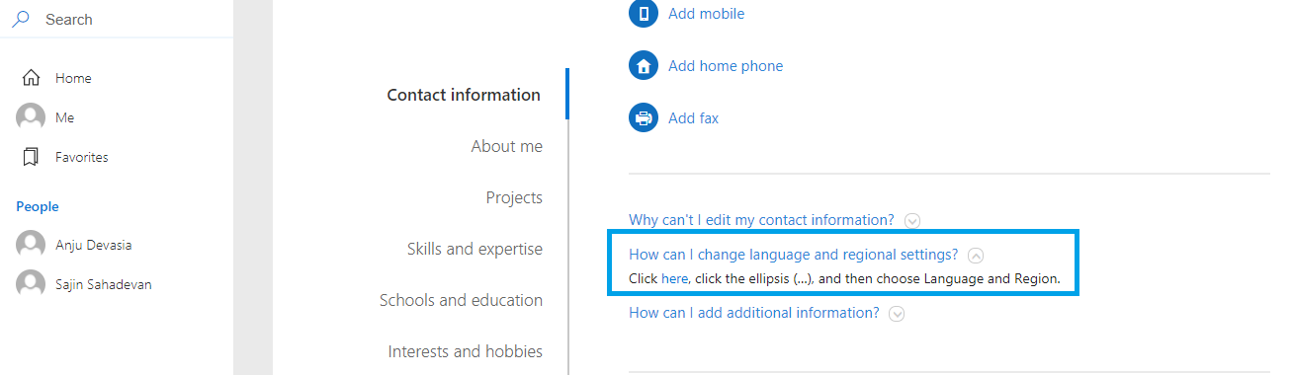Collapse the language and regional settings answer
1293x375 pixels.
(x=976, y=256)
